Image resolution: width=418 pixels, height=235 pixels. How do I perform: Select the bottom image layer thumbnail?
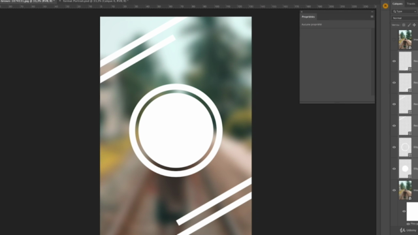click(x=405, y=190)
